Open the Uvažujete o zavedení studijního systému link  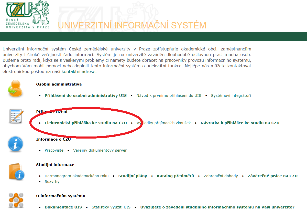coord(217,207)
